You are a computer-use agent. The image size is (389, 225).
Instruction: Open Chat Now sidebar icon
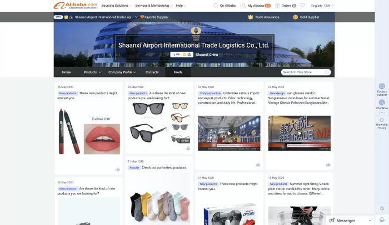[382, 103]
